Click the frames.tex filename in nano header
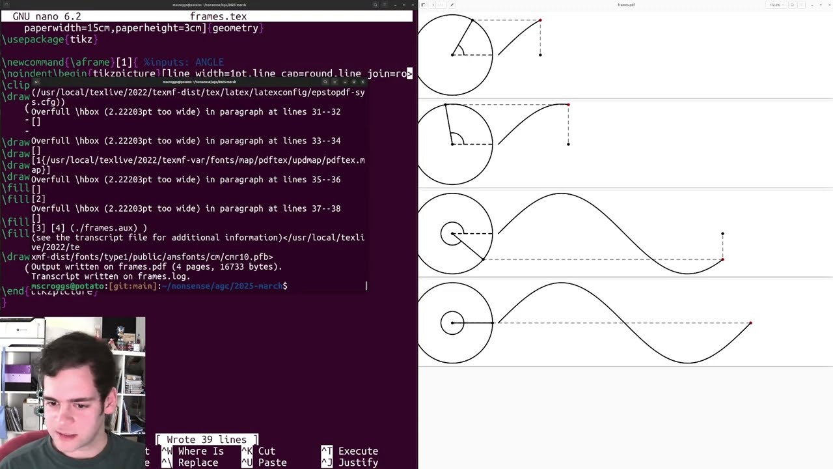Screen dimensions: 833x469 click(x=218, y=16)
